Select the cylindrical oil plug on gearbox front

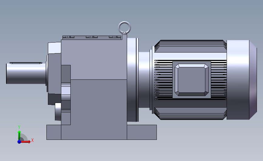tap(58, 111)
